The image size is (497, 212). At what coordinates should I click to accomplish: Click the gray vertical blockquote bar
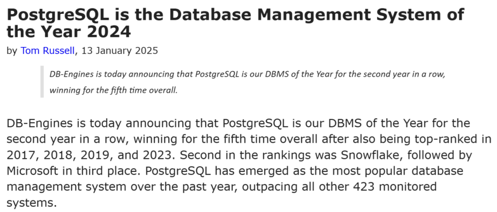point(42,82)
